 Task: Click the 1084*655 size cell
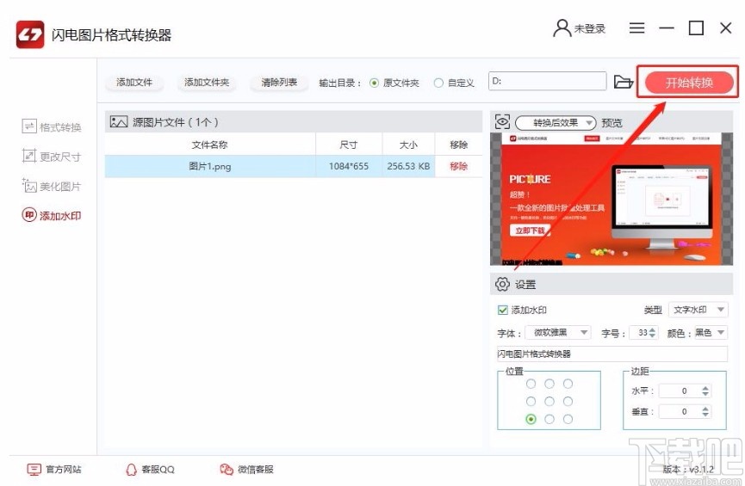349,166
